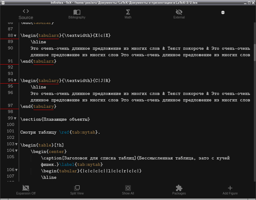256x200 pixels.
Task: Collapse the tabularx block at line 88
Action: [x=15, y=36]
